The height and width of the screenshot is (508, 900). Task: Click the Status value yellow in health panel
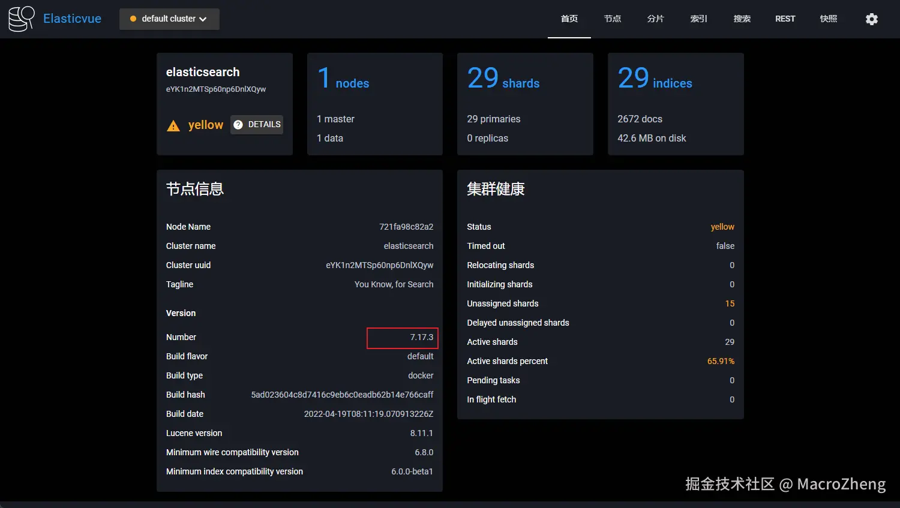click(722, 227)
